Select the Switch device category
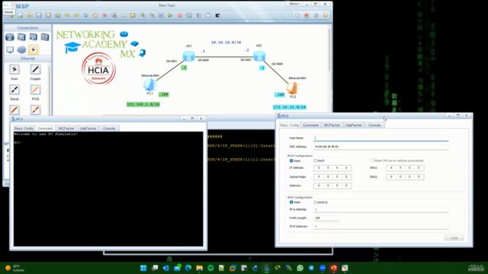 click(21, 37)
